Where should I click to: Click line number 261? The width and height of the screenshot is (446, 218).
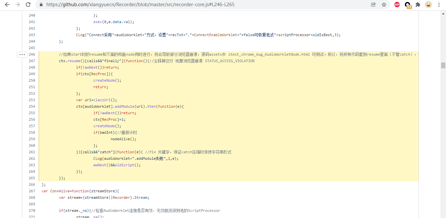32,152
